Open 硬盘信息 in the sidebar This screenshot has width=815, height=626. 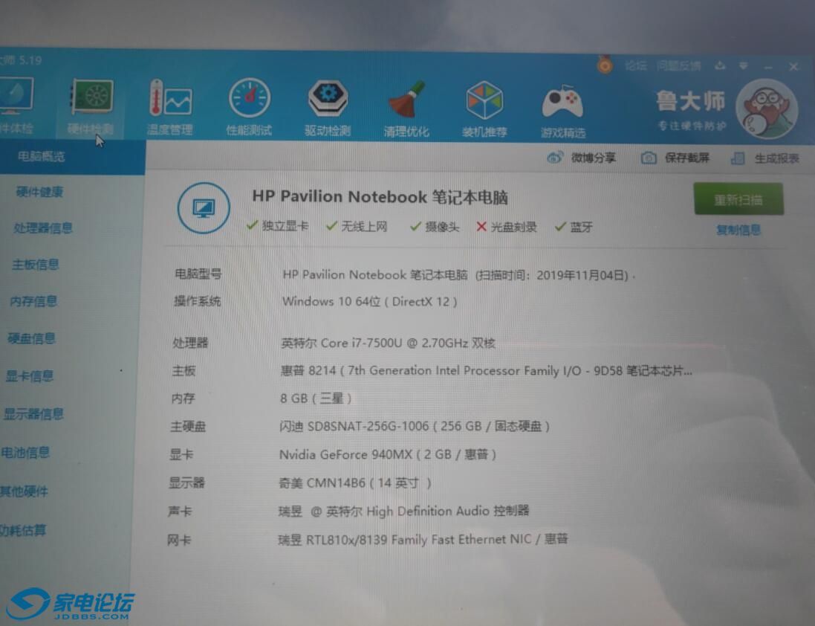click(31, 338)
